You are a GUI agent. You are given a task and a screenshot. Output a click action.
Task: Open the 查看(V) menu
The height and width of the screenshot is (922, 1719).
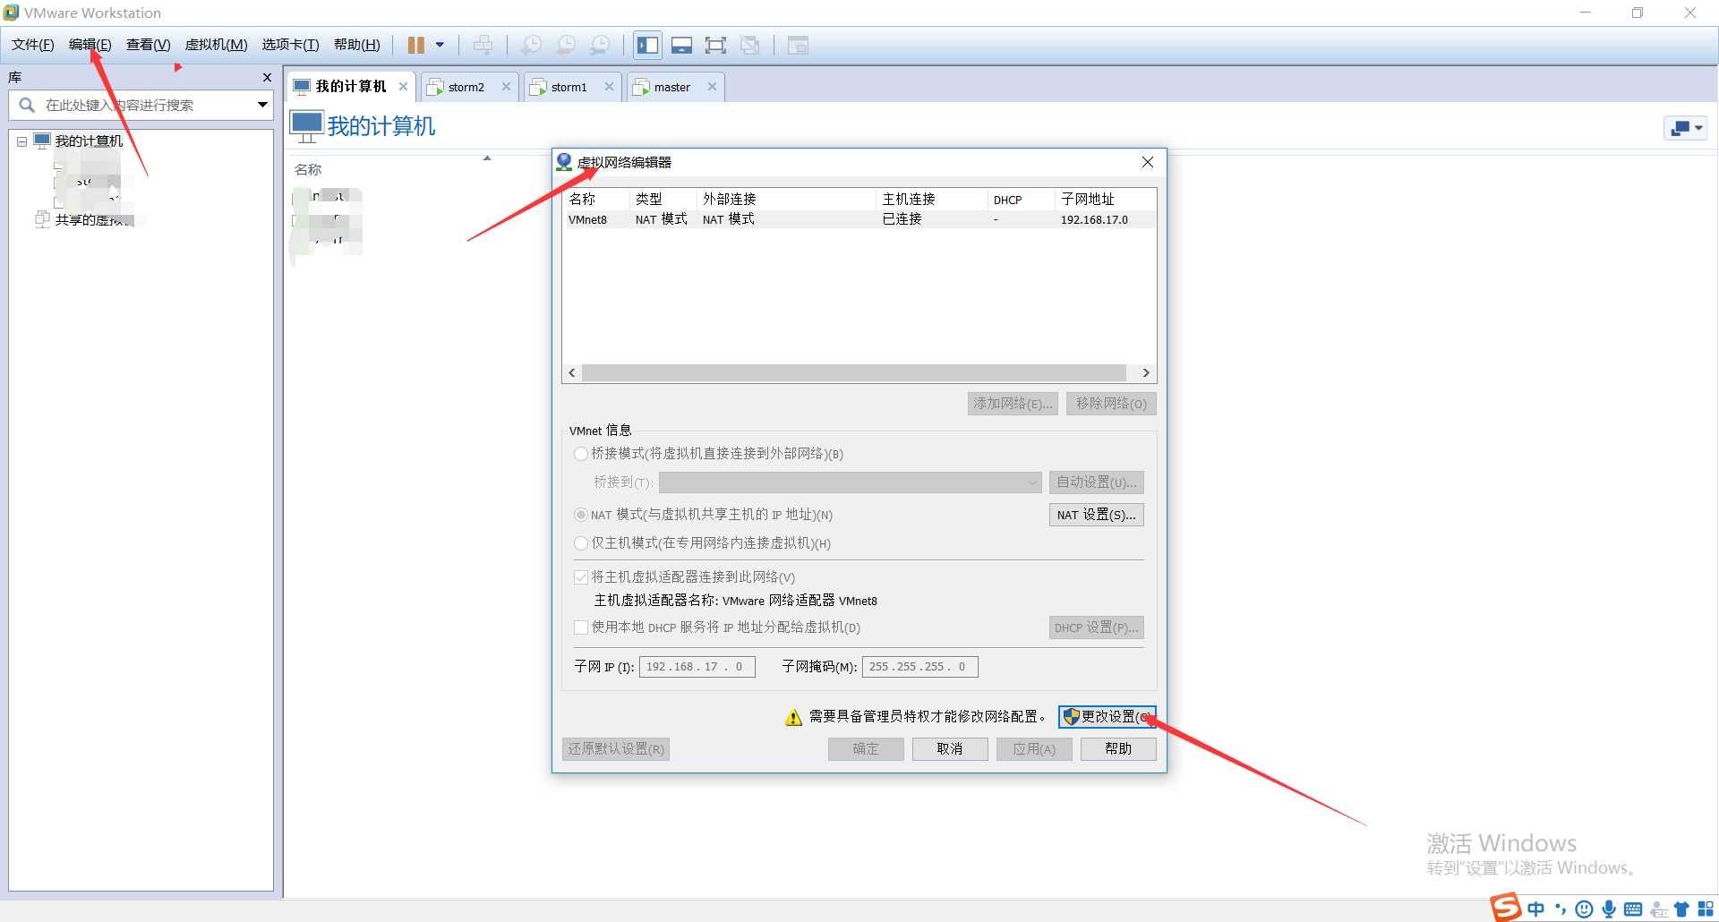(148, 45)
